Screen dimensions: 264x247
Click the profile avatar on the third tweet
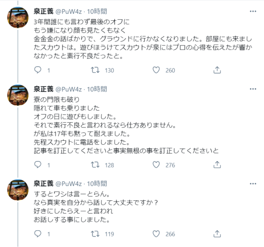[x=19, y=191]
